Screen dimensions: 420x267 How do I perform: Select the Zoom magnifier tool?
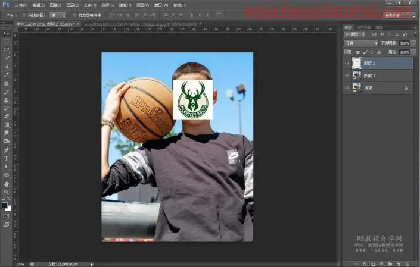click(7, 192)
